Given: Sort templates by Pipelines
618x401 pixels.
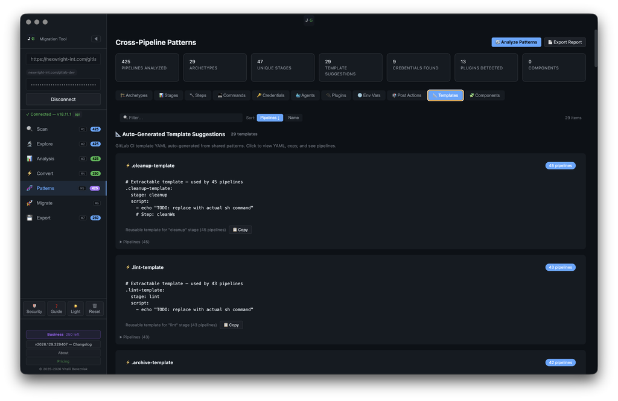Looking at the screenshot, I should click(270, 118).
